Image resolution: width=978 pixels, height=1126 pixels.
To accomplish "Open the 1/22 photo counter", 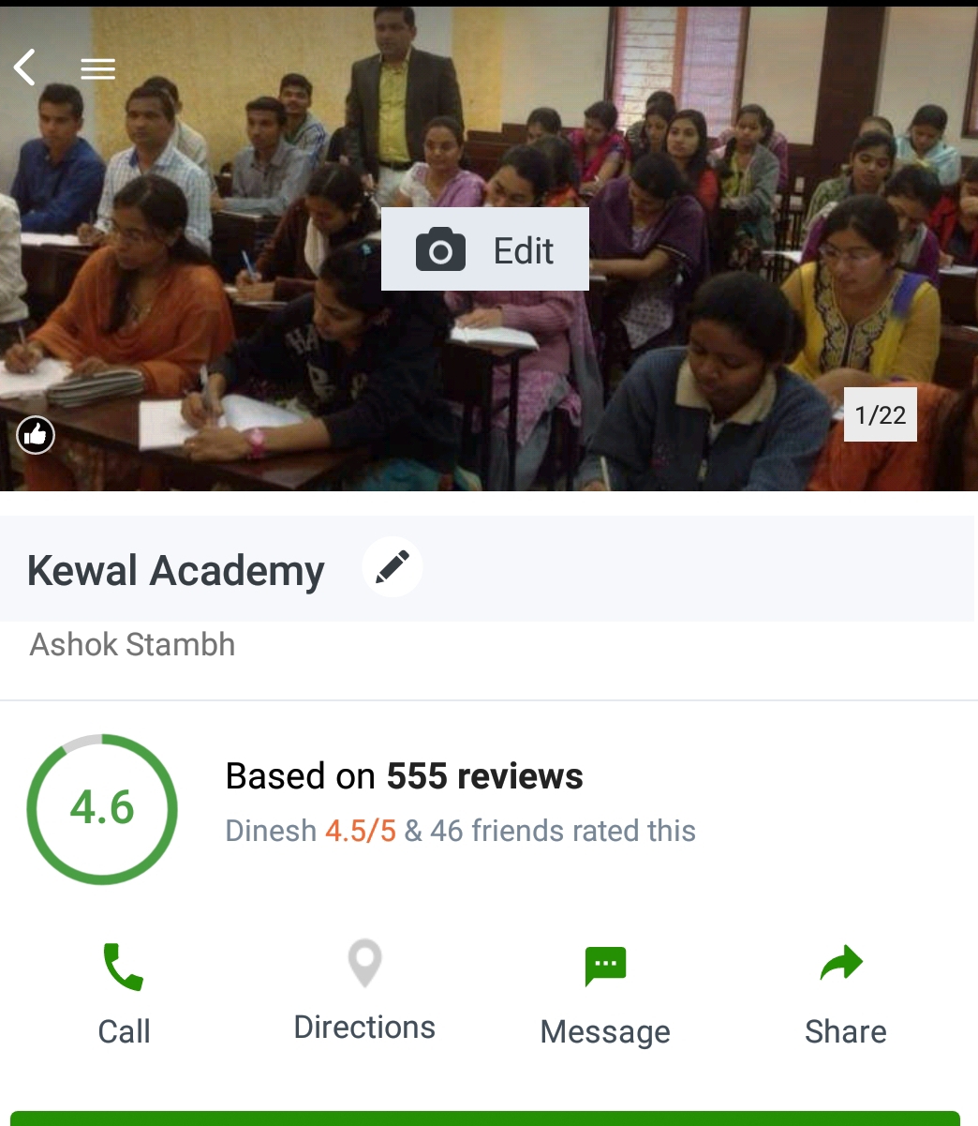I will click(x=881, y=414).
